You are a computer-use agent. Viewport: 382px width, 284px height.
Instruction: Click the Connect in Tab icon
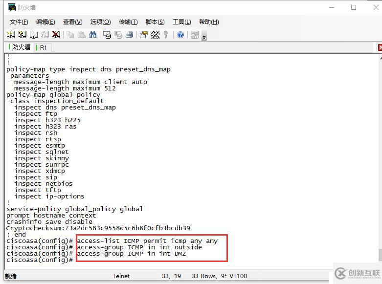tap(34, 35)
